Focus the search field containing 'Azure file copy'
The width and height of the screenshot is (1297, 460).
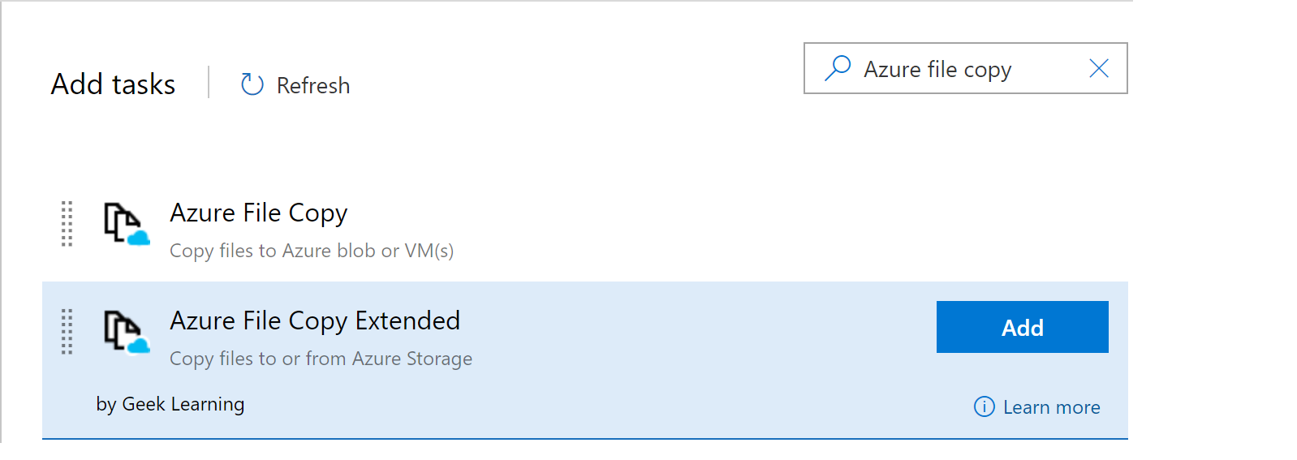(958, 69)
